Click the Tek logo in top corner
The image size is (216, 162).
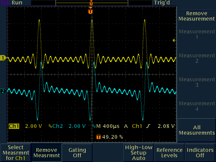pos(5,3)
